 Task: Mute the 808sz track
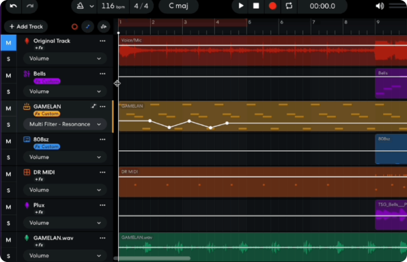coord(9,141)
